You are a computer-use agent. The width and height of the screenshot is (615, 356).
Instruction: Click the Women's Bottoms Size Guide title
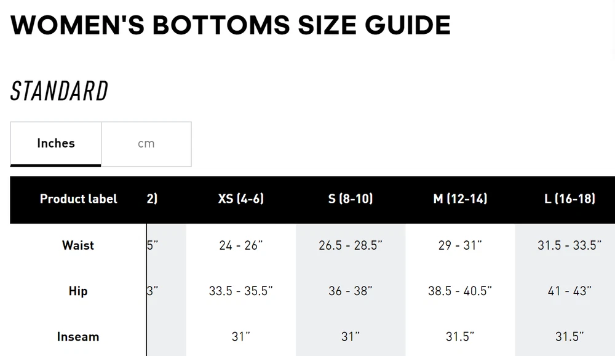tap(231, 26)
